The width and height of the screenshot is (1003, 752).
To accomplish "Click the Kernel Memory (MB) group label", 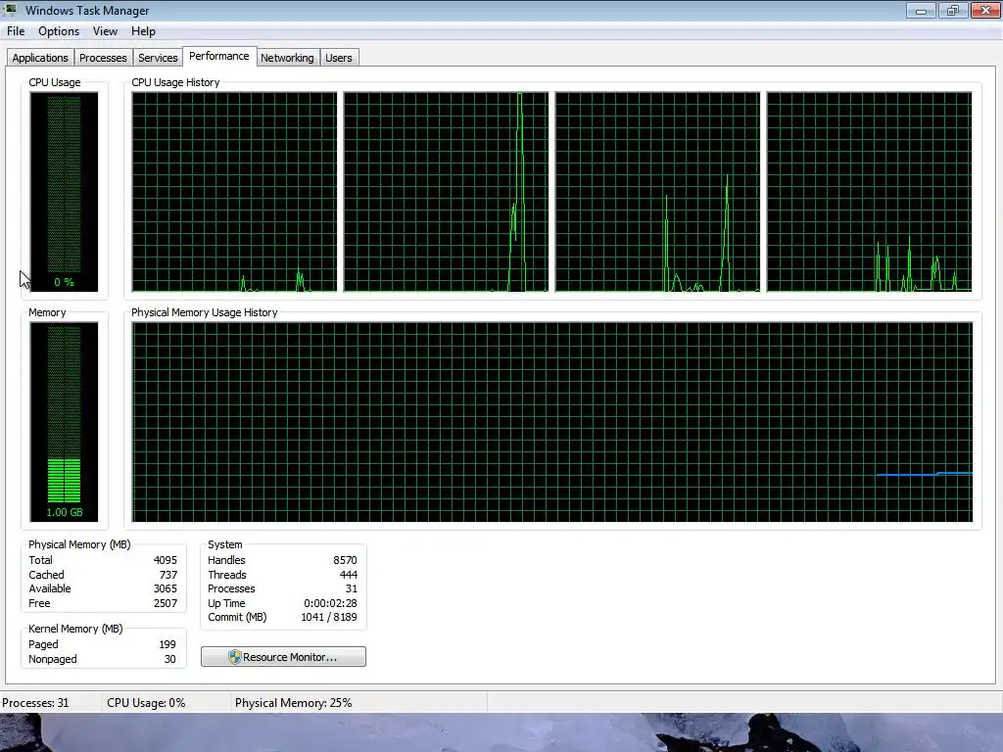I will (x=75, y=630).
